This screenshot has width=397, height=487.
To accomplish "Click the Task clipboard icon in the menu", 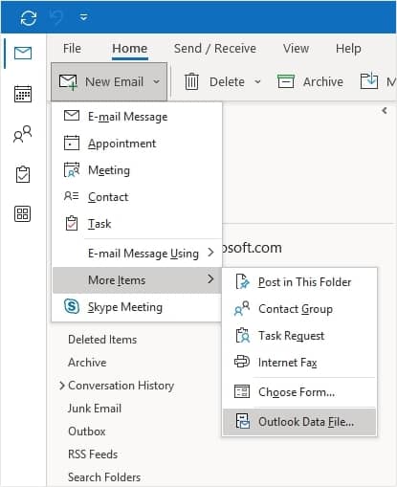I will (x=72, y=223).
